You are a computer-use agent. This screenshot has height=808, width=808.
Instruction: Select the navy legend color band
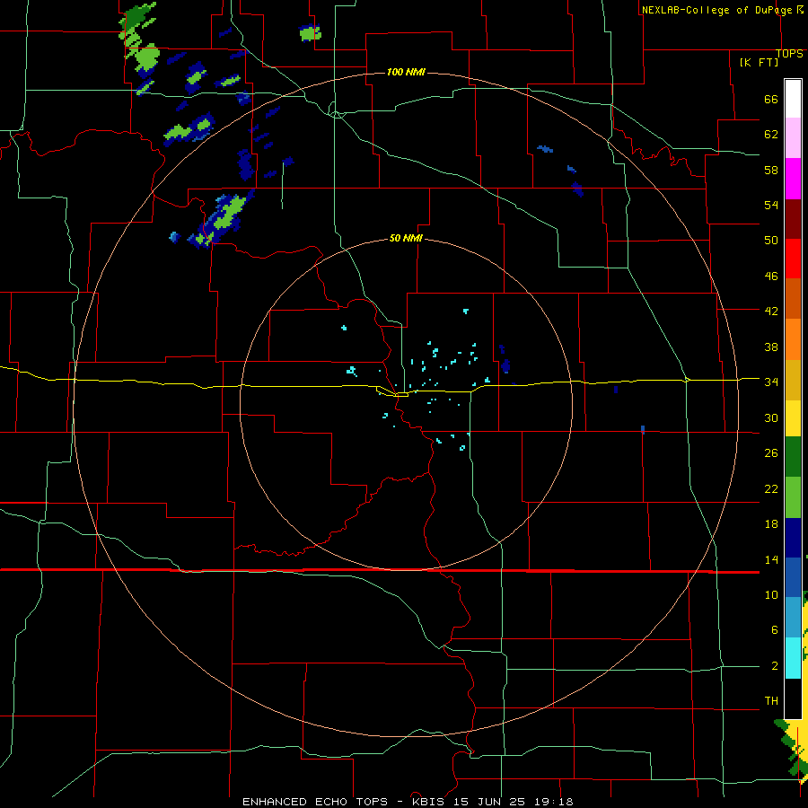click(793, 538)
